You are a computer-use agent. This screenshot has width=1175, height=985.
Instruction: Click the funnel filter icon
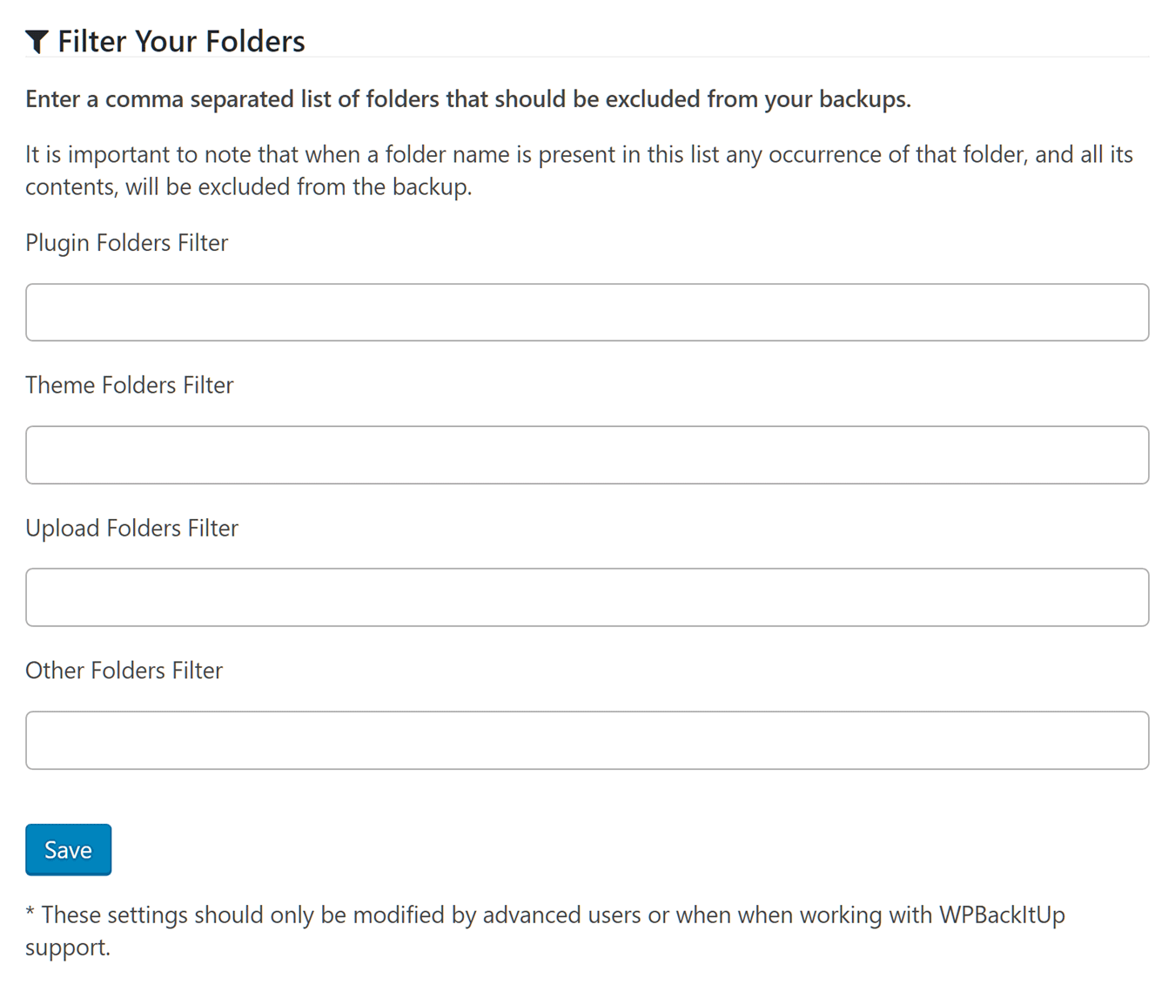coord(37,42)
